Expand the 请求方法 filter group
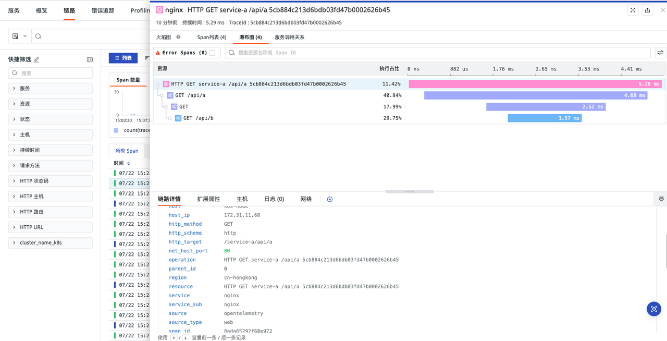 click(x=51, y=165)
